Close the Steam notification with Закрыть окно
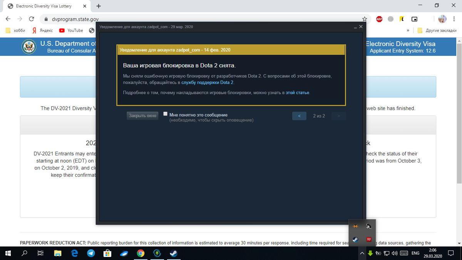This screenshot has height=260, width=462. click(142, 116)
